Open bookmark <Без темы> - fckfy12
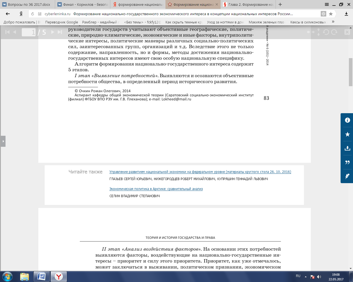The image size is (353, 282). pos(142,22)
